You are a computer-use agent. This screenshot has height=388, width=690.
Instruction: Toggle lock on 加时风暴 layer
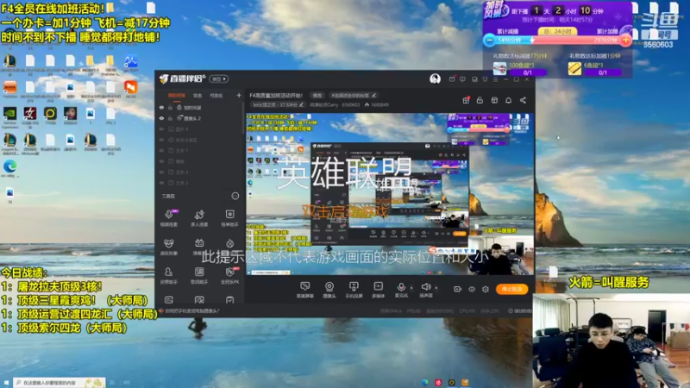tap(170, 107)
